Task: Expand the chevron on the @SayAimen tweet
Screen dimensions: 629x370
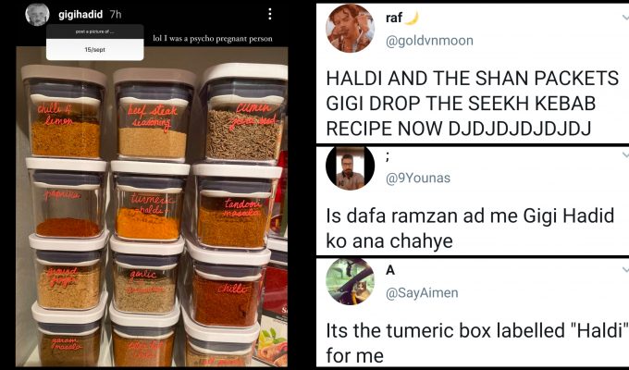Action: (x=625, y=270)
